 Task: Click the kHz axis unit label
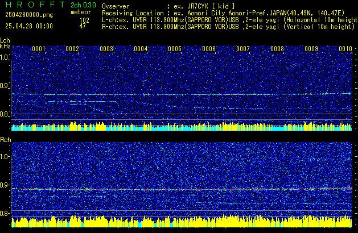coord(5,46)
